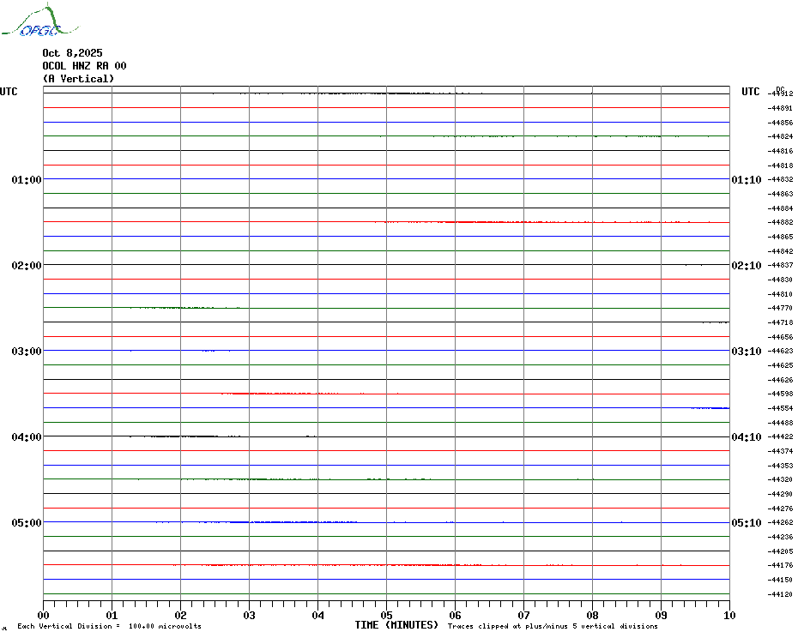Click the DC offset value -44891
The height and width of the screenshot is (638, 798).
[x=781, y=108]
